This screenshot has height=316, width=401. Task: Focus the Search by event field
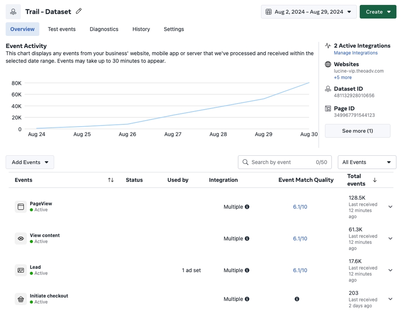point(280,162)
